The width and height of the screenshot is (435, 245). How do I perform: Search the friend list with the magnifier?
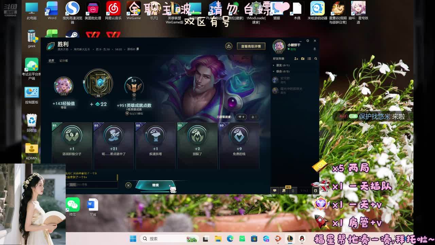(316, 59)
